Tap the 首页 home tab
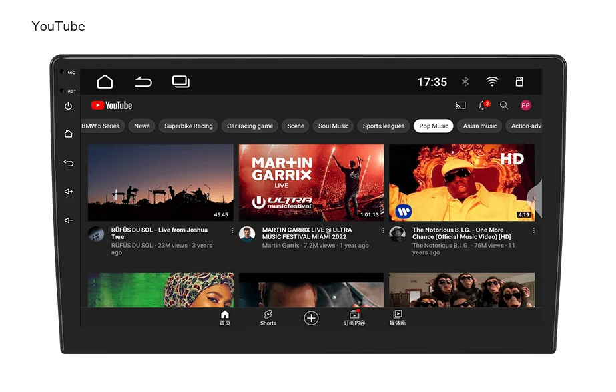 (x=225, y=318)
